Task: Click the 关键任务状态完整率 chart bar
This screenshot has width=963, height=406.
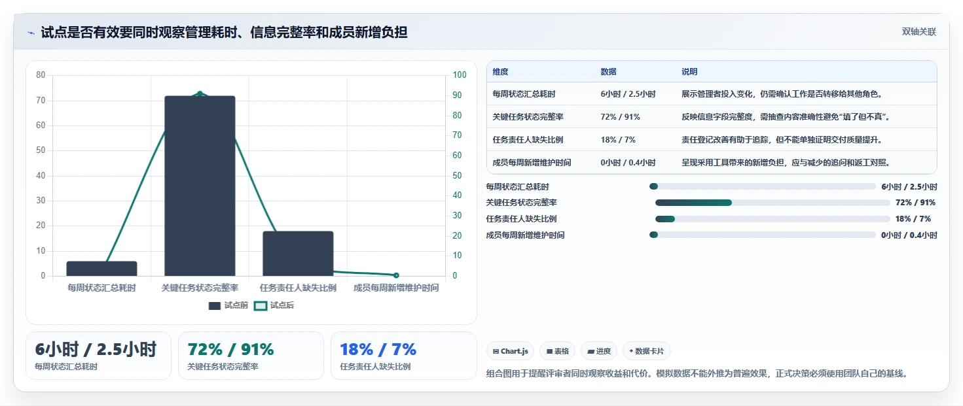Action: pos(200,186)
